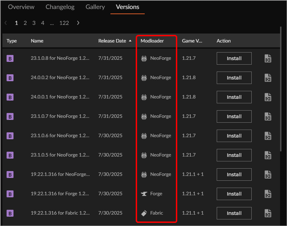The width and height of the screenshot is (287, 226).
Task: Click the Fabric modloader icon
Action: pos(144,213)
